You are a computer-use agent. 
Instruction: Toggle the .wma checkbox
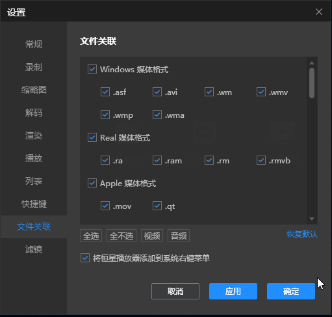pos(157,115)
